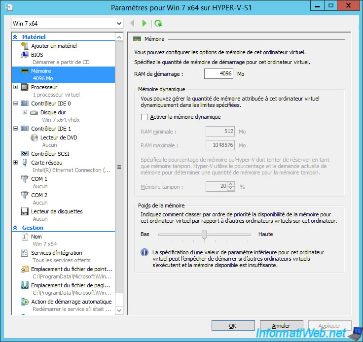Viewport: 363px width, 342px height.
Task: Click the Disque dur drive icon
Action: point(34,113)
